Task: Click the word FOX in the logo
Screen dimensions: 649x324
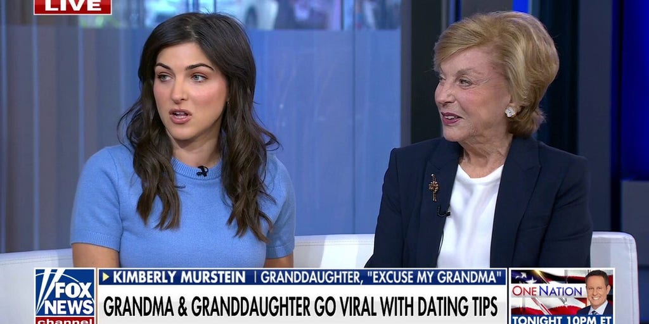Action: click(x=74, y=290)
